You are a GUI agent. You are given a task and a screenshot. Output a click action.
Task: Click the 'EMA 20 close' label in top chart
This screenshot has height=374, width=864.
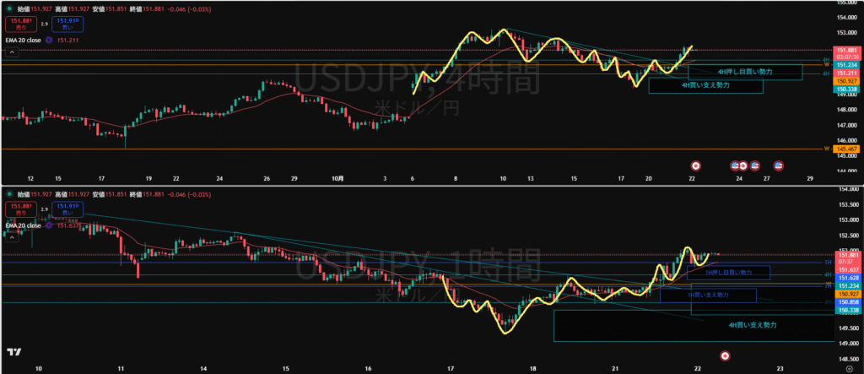(22, 38)
